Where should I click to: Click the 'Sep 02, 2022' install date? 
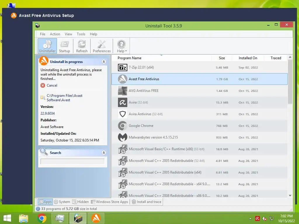pos(248,67)
